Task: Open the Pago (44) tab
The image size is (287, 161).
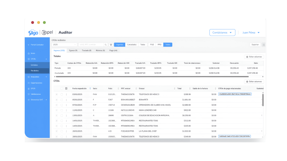Action: (x=113, y=50)
